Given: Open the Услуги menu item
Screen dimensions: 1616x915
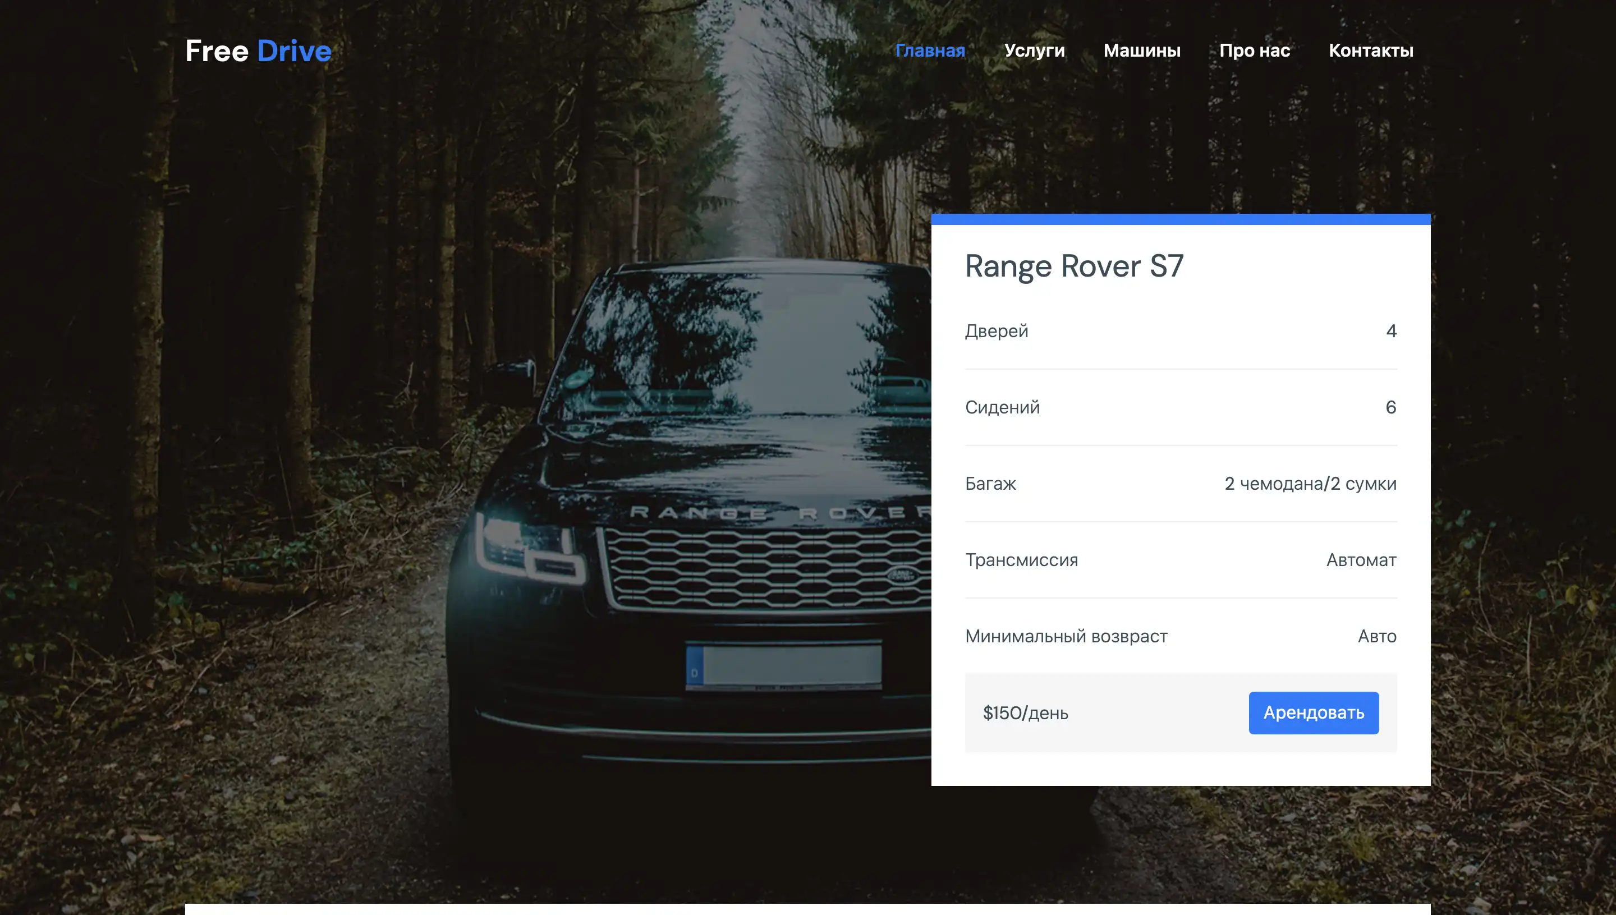Looking at the screenshot, I should [x=1034, y=50].
